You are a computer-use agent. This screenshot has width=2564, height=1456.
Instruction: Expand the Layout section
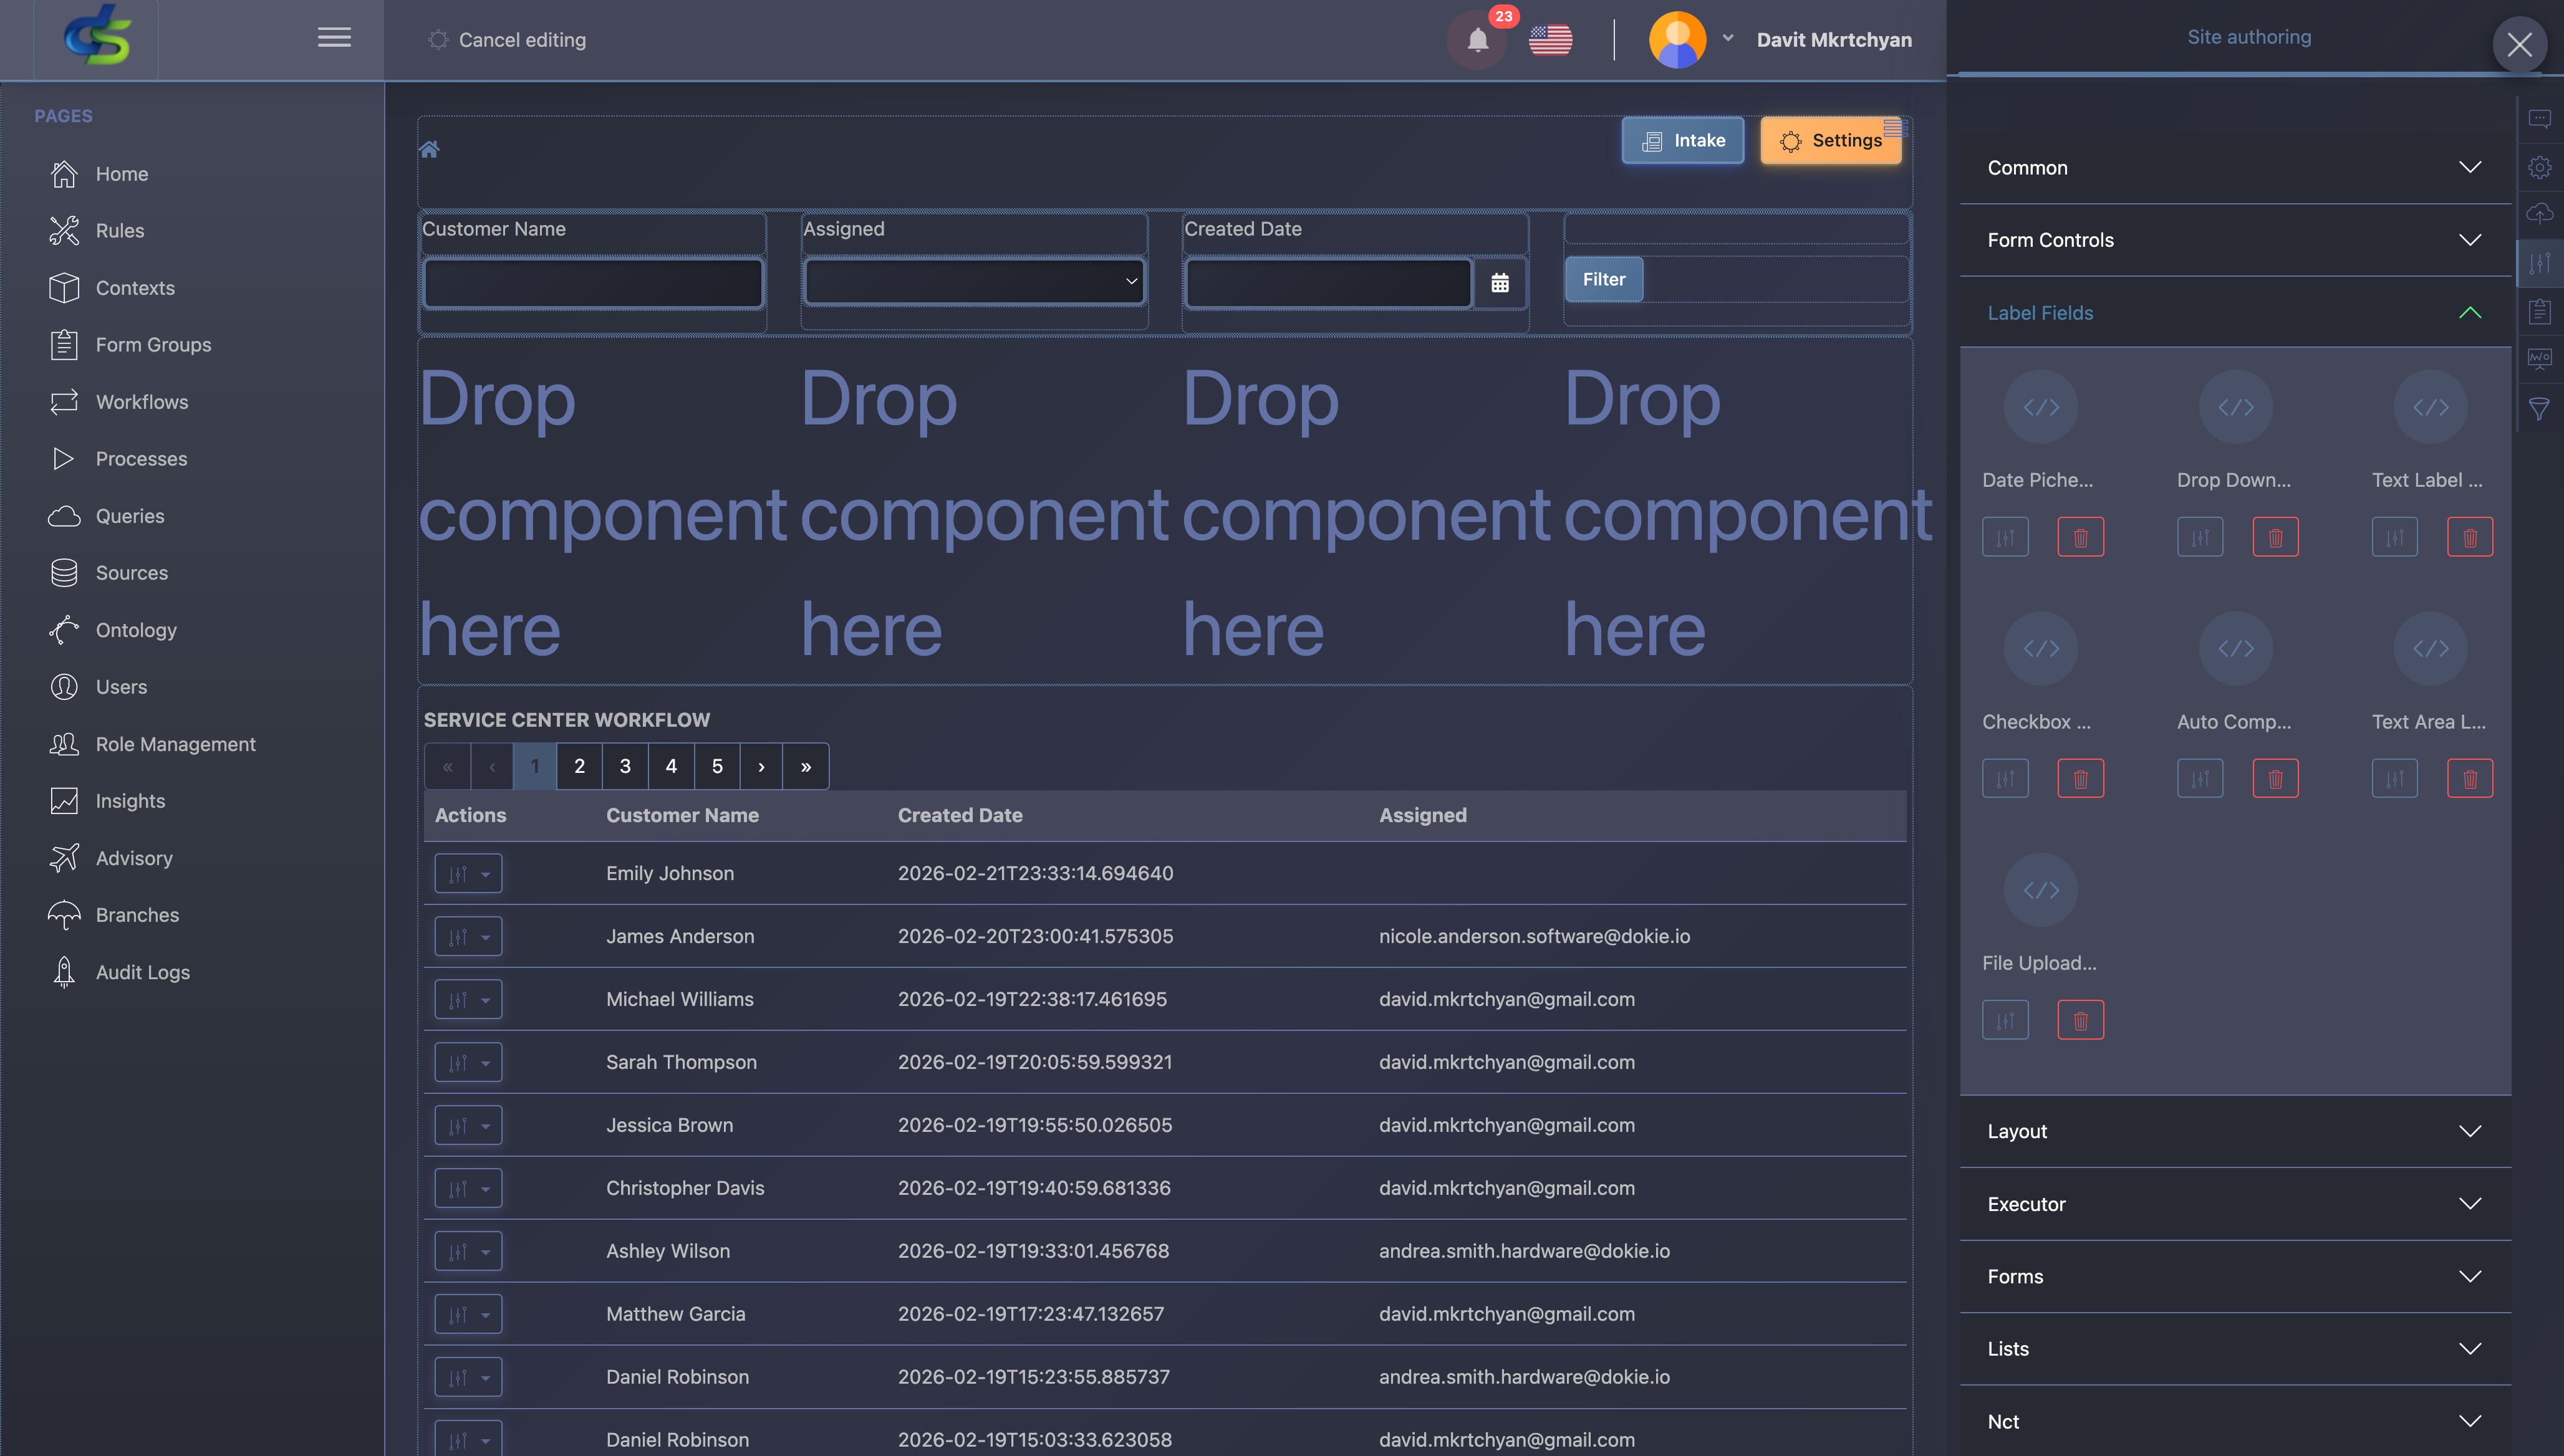coord(2471,1131)
